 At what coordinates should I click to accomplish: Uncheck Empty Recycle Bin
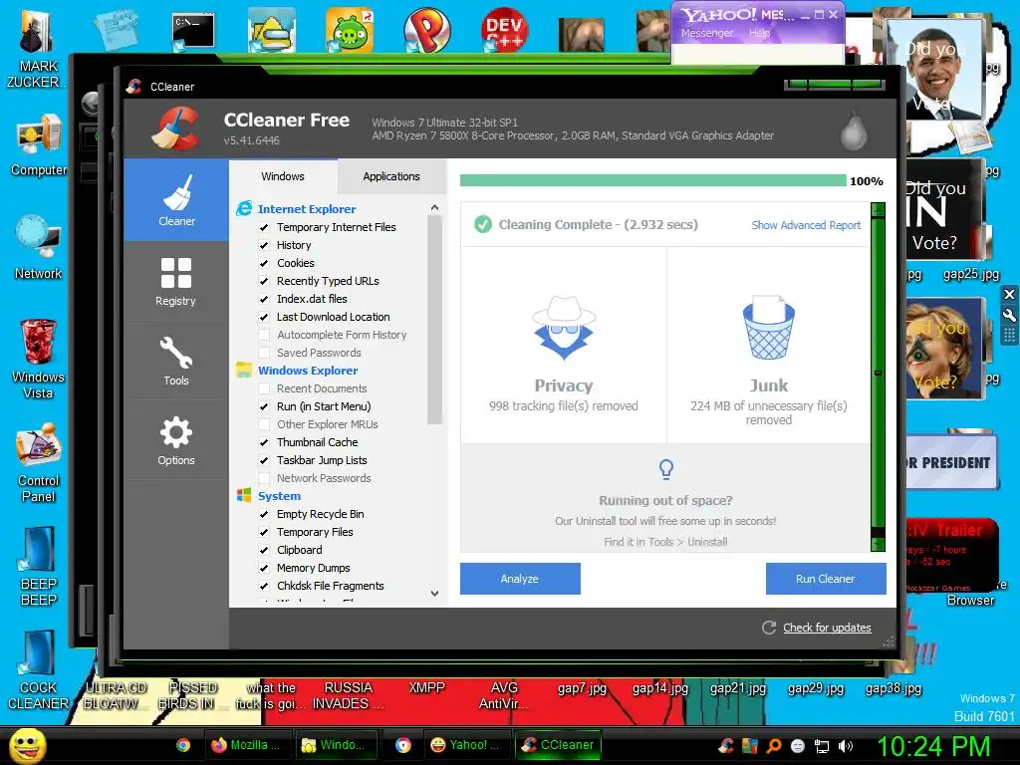click(264, 514)
